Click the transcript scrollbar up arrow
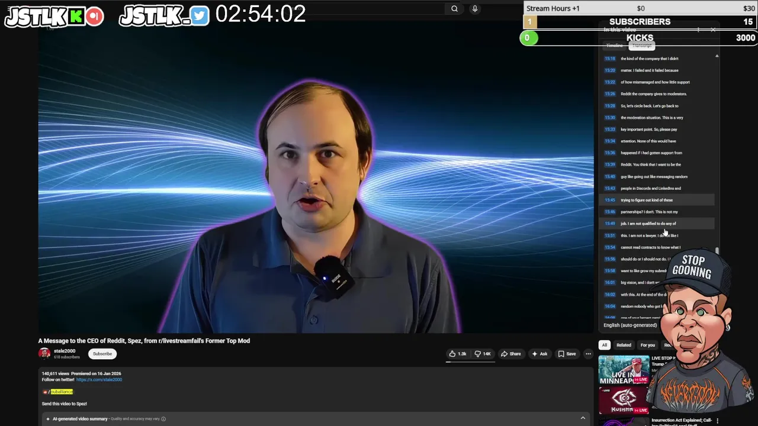The width and height of the screenshot is (758, 426). (x=717, y=56)
